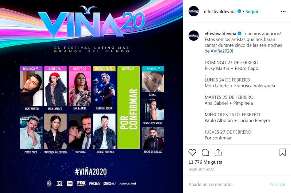This screenshot has width=291, height=193.
Task: View the 11.776 Me gusta likes list
Action: (205, 162)
